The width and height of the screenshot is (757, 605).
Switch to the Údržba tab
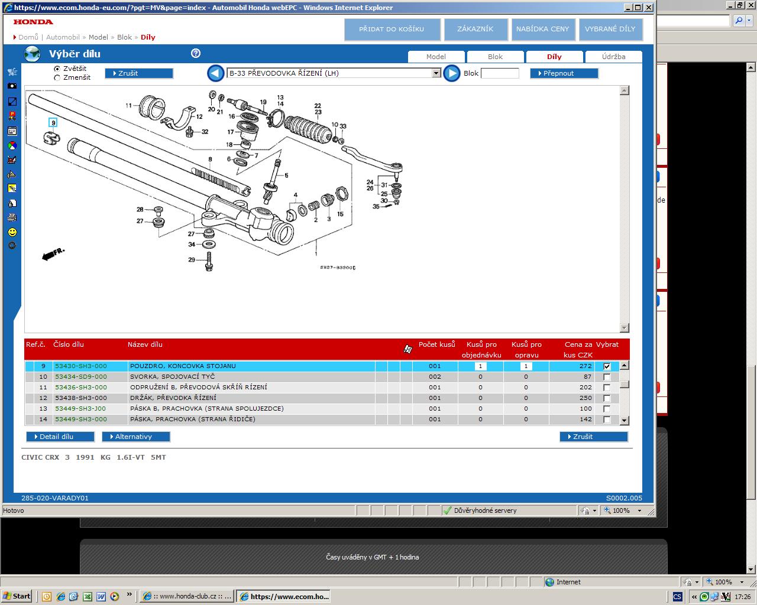pos(613,57)
